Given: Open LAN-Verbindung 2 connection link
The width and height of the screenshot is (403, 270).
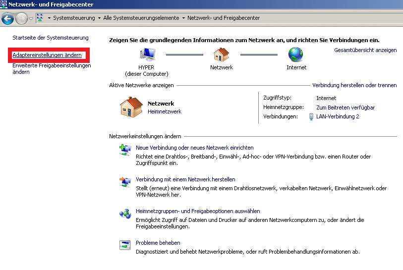Looking at the screenshot, I should [337, 117].
